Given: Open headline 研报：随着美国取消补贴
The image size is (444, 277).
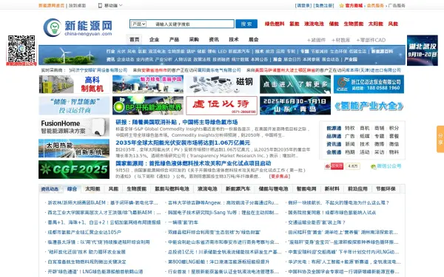Looking at the screenshot, I should point(177,123).
